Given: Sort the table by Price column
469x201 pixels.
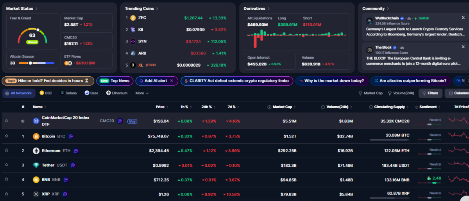Looking at the screenshot, I should tap(161, 107).
